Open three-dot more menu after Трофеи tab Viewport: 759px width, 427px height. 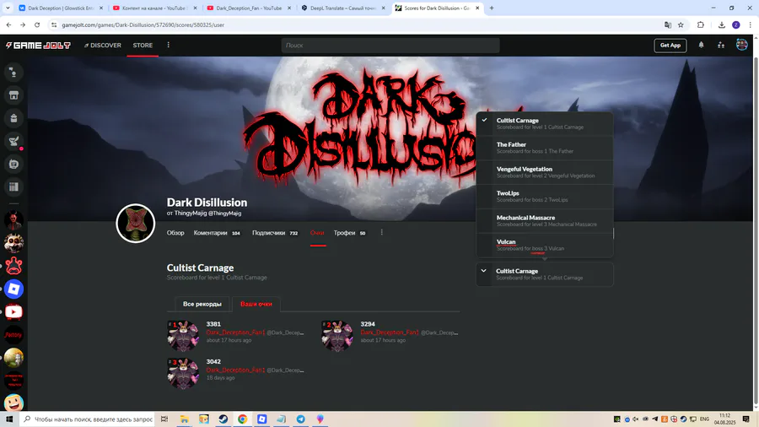[381, 232]
